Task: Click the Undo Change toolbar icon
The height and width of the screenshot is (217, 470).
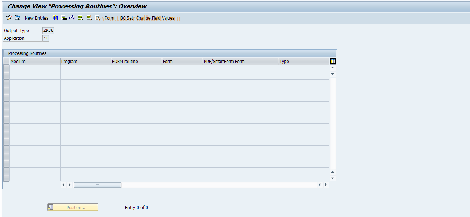Action: [x=72, y=18]
